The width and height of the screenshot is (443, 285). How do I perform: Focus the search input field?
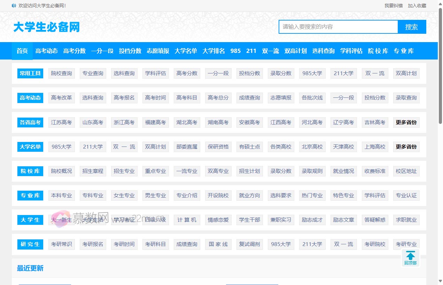tap(338, 27)
